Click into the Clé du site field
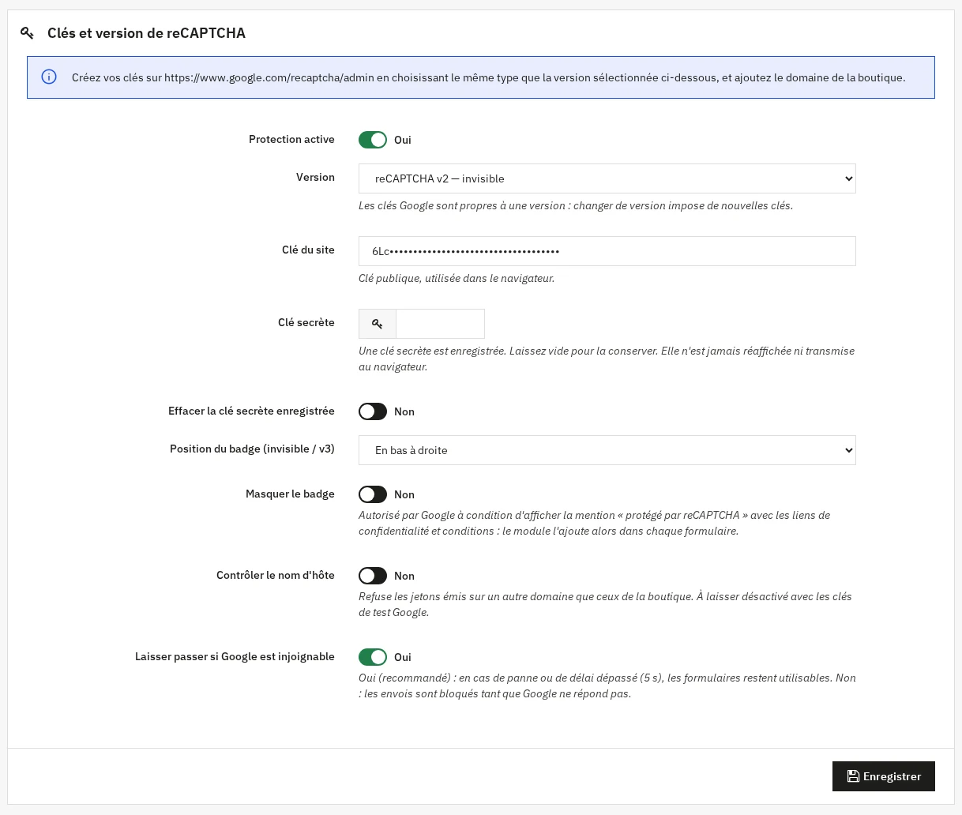 [607, 251]
